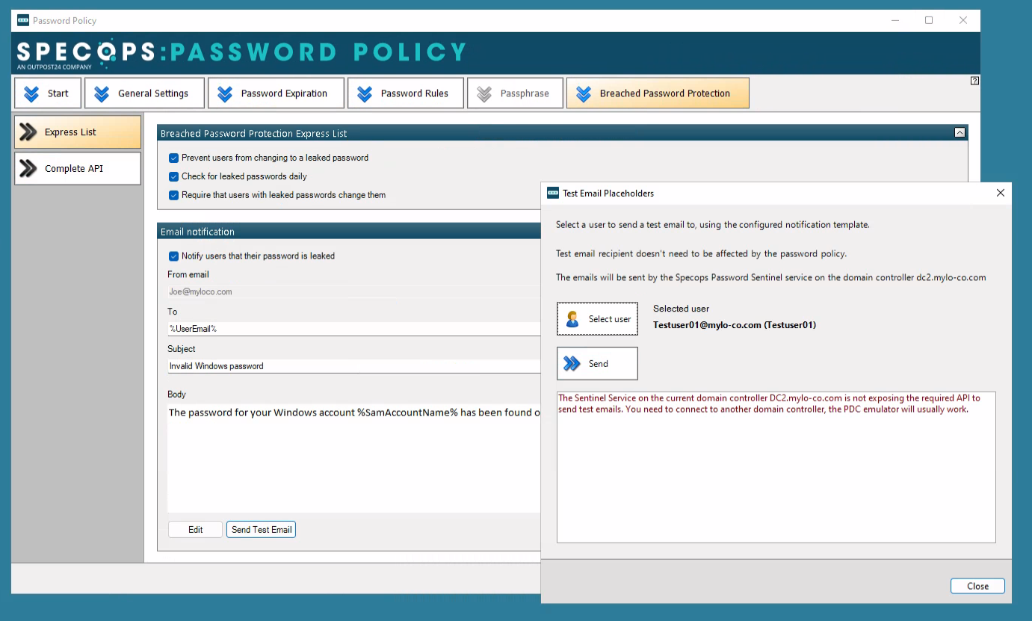This screenshot has height=621, width=1032.
Task: Select Breached Password Protection tab
Action: pyautogui.click(x=658, y=93)
